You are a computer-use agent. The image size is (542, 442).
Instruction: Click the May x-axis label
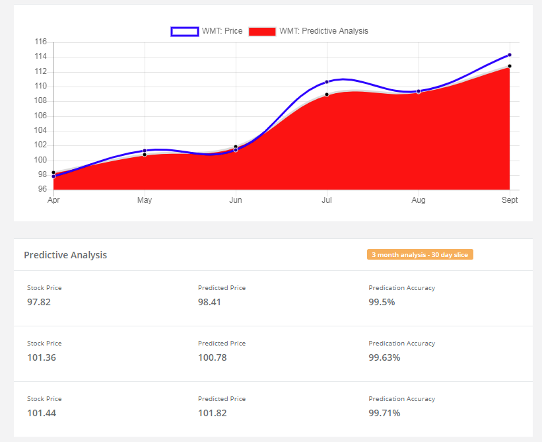145,200
